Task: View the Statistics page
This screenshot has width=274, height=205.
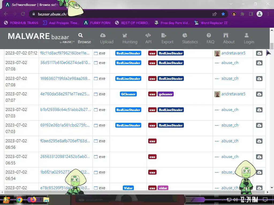Action: 190,38
